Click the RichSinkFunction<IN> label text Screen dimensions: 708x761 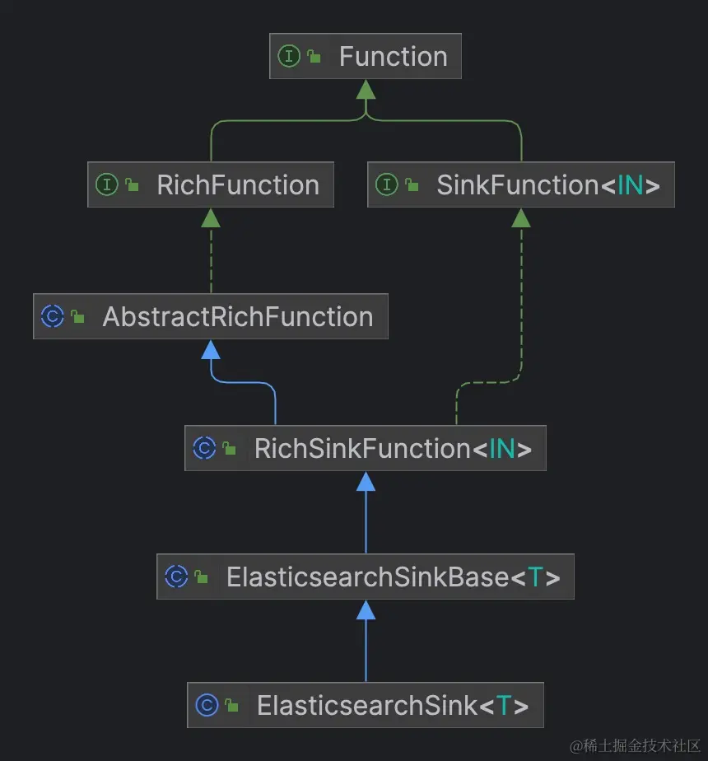coord(393,448)
